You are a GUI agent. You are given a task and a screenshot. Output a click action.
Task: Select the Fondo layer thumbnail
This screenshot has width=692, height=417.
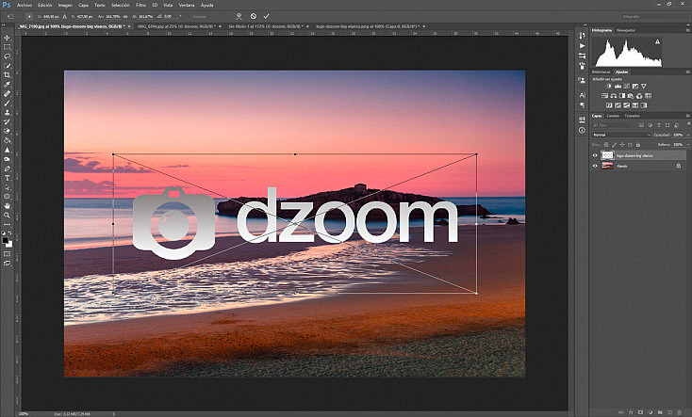click(x=608, y=167)
